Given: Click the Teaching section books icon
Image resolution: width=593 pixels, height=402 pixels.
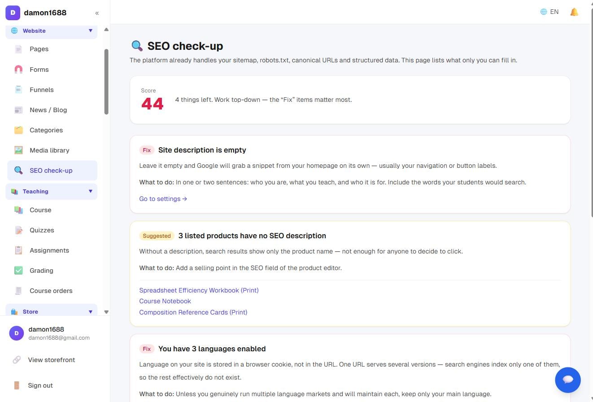Looking at the screenshot, I should [x=14, y=192].
